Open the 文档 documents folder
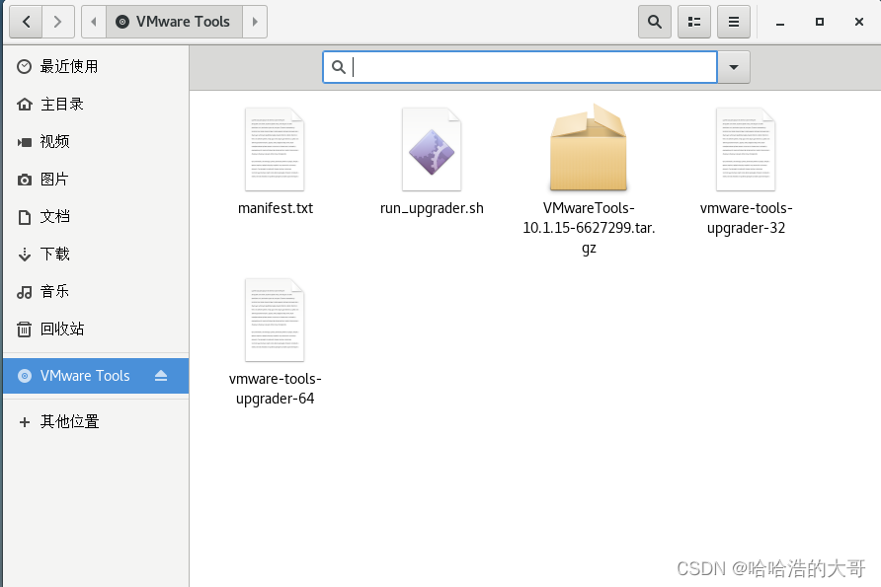Screen dimensions: 881x587 point(96,217)
